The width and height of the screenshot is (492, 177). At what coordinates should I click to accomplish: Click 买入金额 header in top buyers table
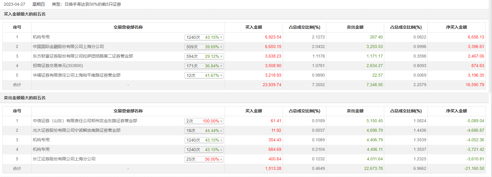253,27
